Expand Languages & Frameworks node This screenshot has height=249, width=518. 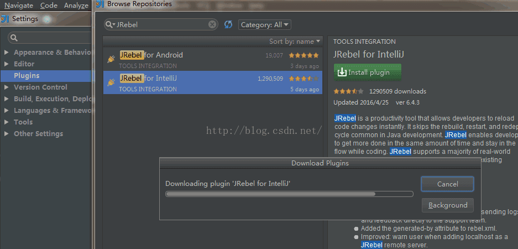(x=6, y=111)
